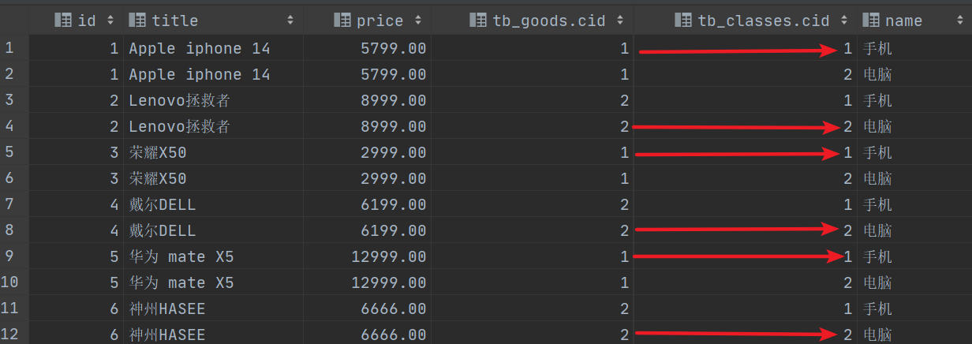972x344 pixels.
Task: Sort by id column arrows
Action: point(110,21)
